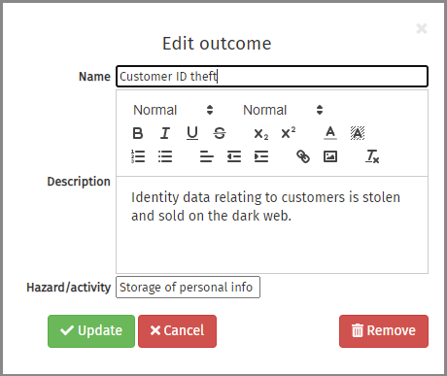Screen dimensions: 447x376
Task: Insert a bulleted list
Action: pos(165,156)
